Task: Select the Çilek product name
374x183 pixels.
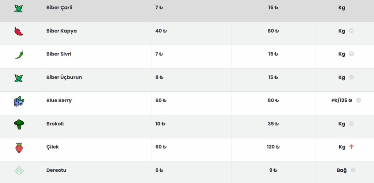Action: click(x=53, y=147)
